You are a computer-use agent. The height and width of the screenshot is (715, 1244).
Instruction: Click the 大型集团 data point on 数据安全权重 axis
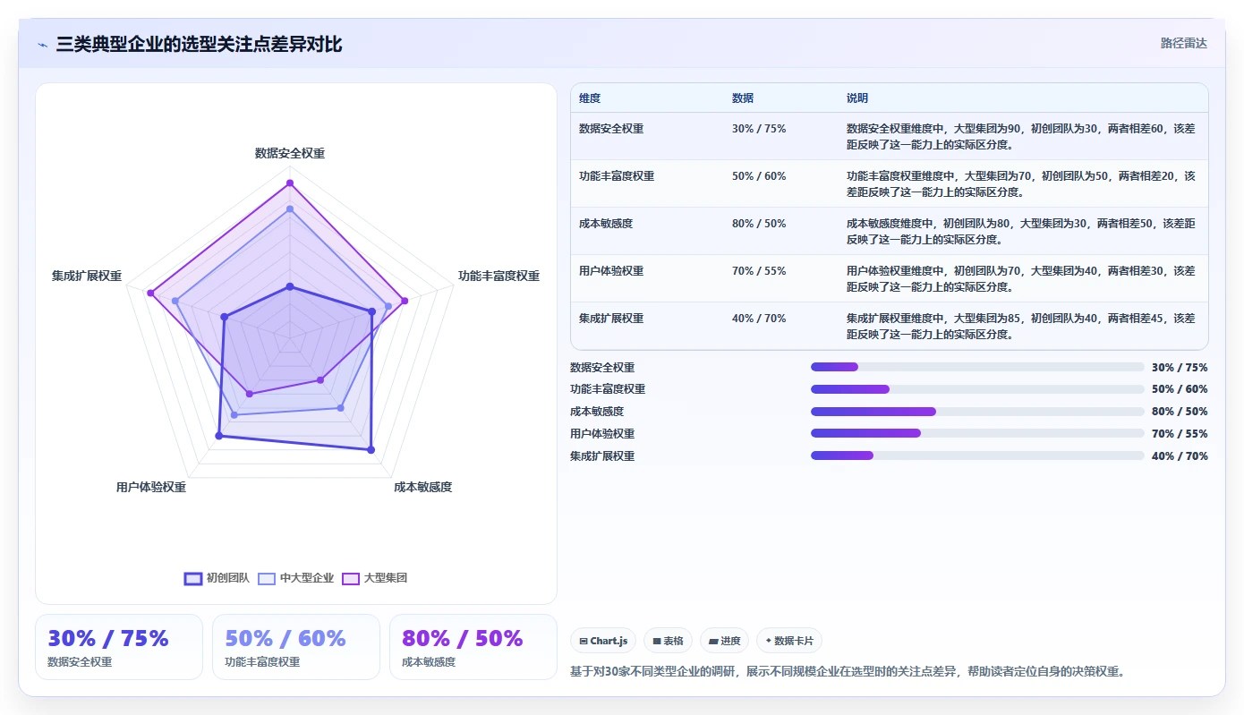pos(289,183)
